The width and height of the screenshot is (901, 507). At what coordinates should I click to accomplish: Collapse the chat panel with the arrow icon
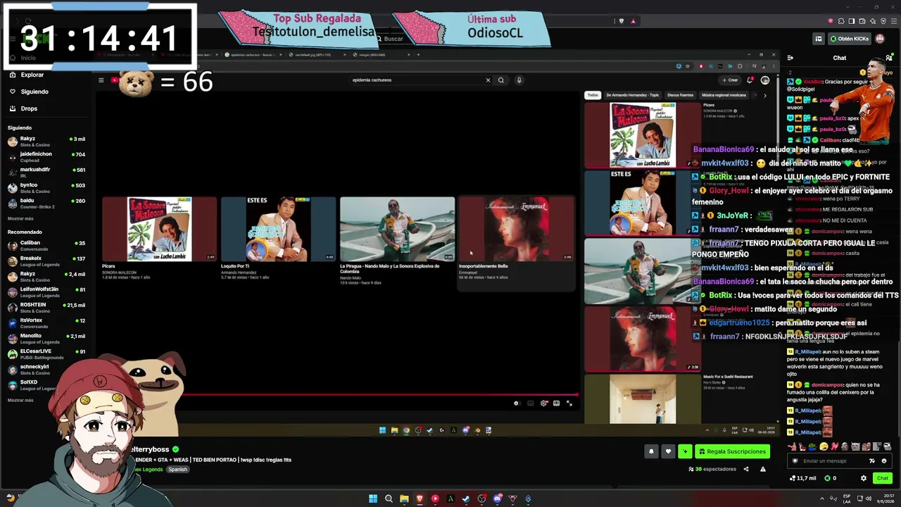[x=790, y=58]
